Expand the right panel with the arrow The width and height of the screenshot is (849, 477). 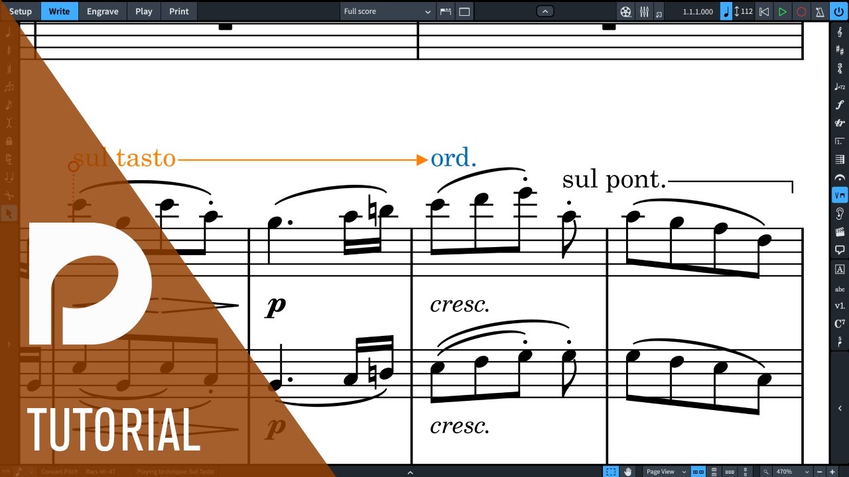pos(840,409)
